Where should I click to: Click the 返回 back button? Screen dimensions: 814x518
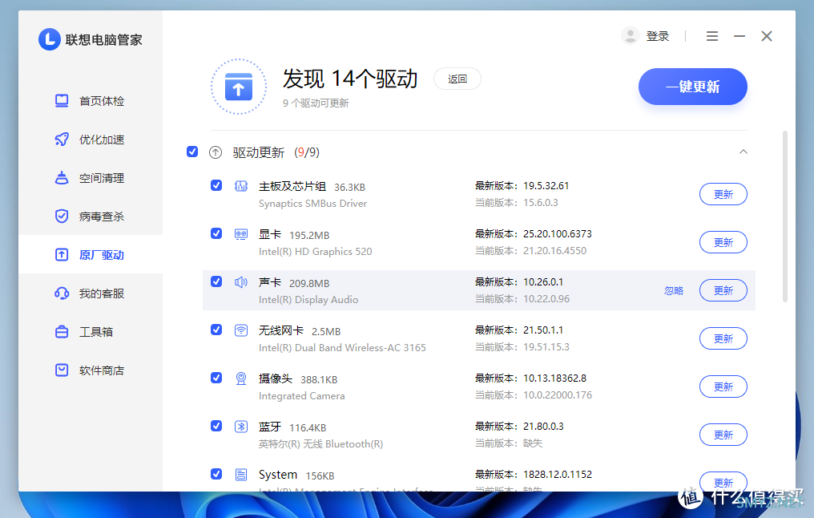point(457,79)
